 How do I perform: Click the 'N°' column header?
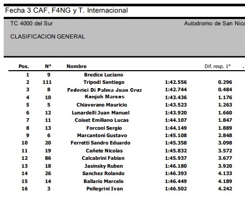coord(48,66)
